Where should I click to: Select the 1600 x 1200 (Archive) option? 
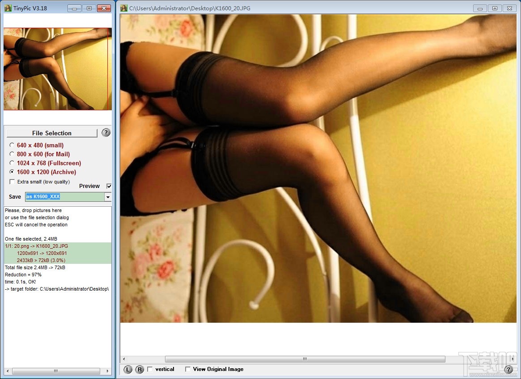pyautogui.click(x=12, y=172)
